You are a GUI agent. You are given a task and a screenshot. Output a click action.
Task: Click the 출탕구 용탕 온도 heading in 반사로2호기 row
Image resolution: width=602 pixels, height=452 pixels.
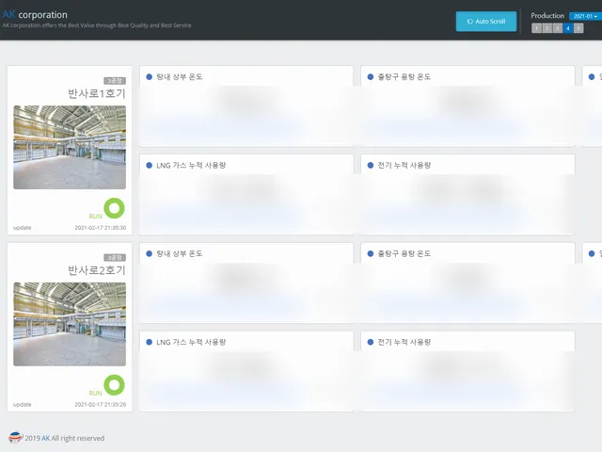(x=404, y=253)
